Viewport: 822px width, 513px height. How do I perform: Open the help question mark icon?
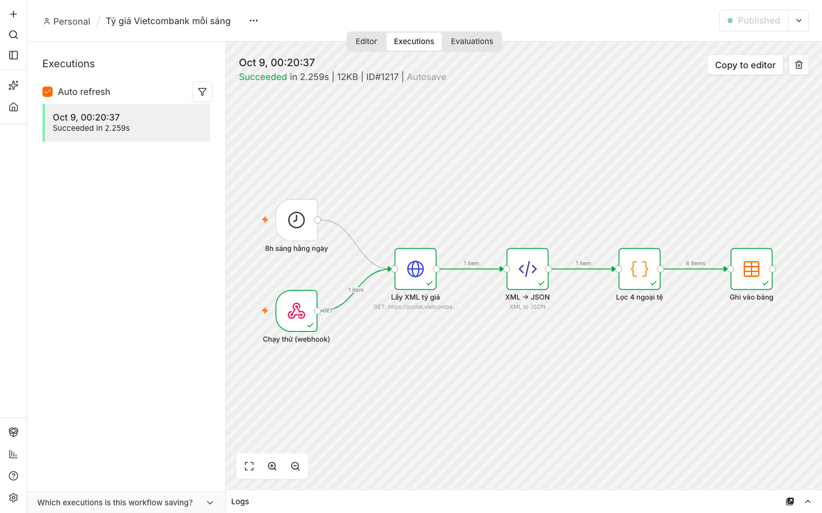pyautogui.click(x=13, y=476)
